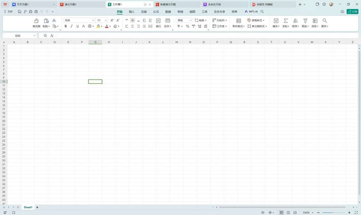Click the find (查找) magnifier icon
Viewport: 361px width, 215px height.
(x=325, y=21)
